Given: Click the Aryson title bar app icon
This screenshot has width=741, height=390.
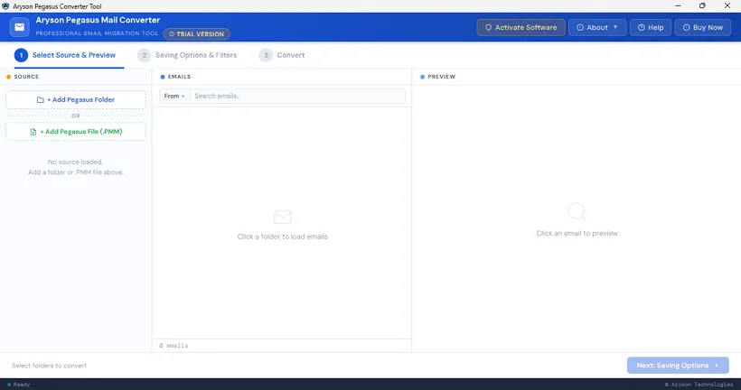Looking at the screenshot, I should 5,6.
